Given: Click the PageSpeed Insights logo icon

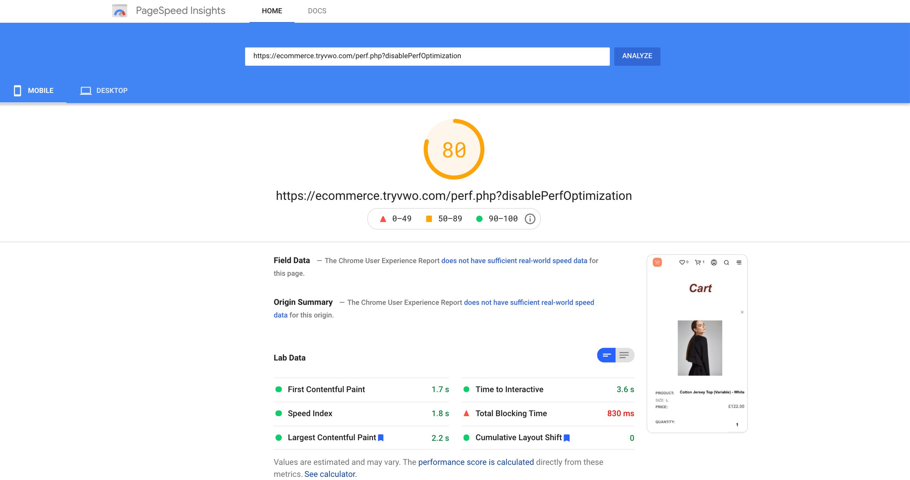Looking at the screenshot, I should [x=119, y=11].
